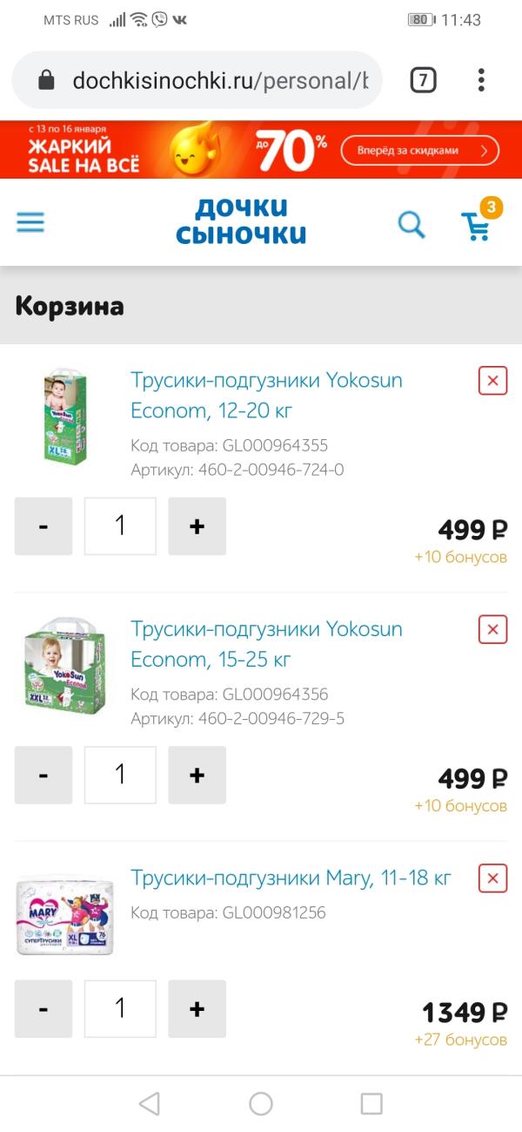
Task: Tap the search magnifier icon
Action: [x=412, y=225]
